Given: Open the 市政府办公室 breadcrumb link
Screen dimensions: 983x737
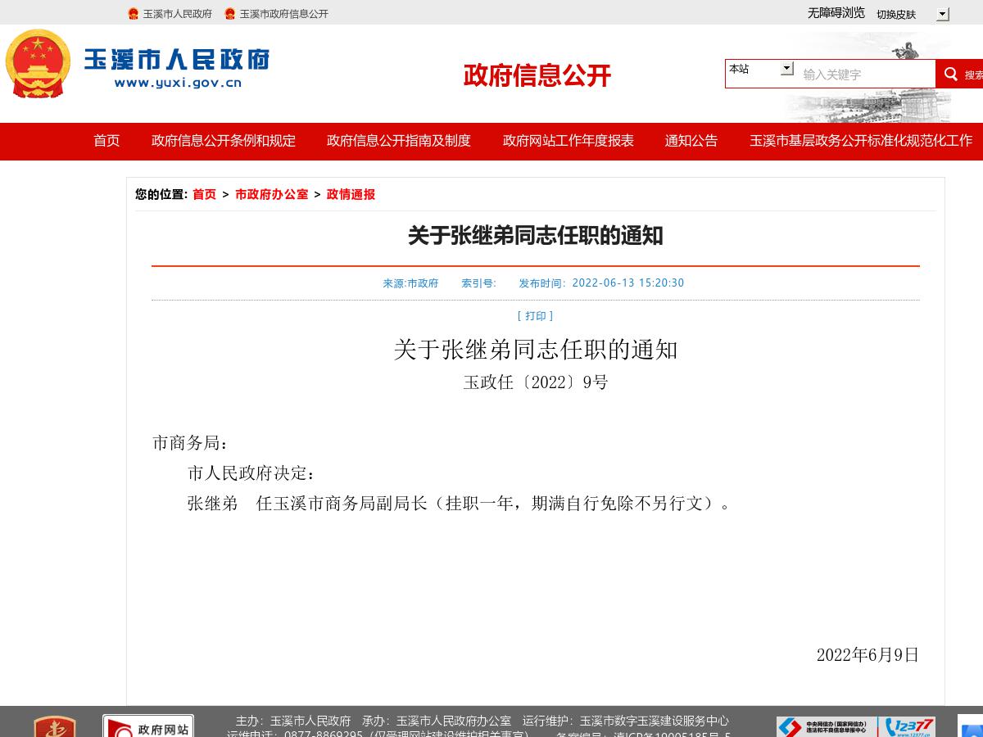Looking at the screenshot, I should point(272,195).
